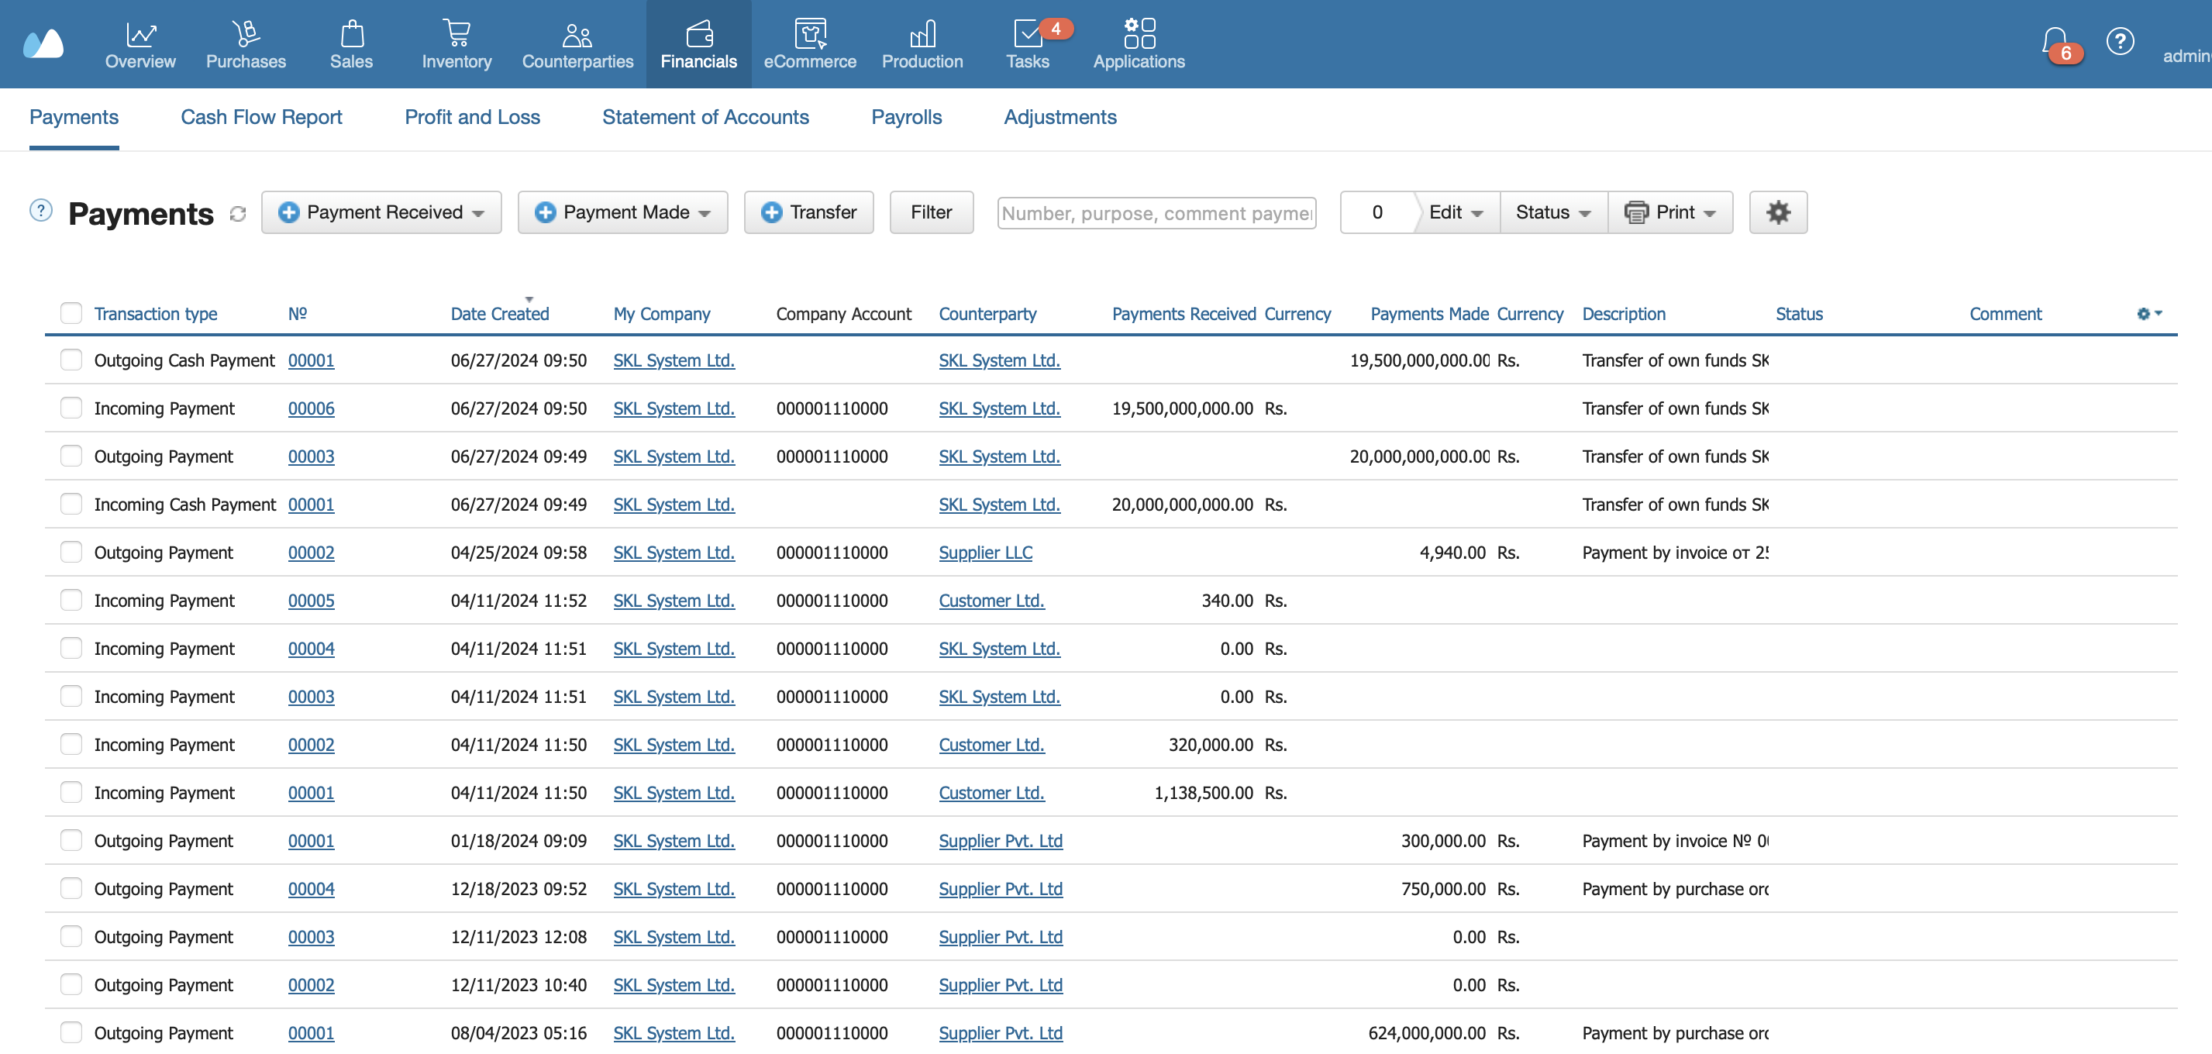Open column settings gear in table header
The image size is (2212, 1054).
[2148, 313]
